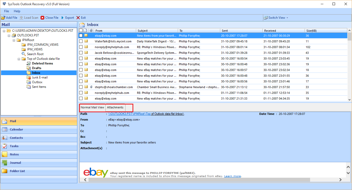The width and height of the screenshot is (352, 190).
Task: Select the Sent Items folder icon
Action: coord(29,87)
